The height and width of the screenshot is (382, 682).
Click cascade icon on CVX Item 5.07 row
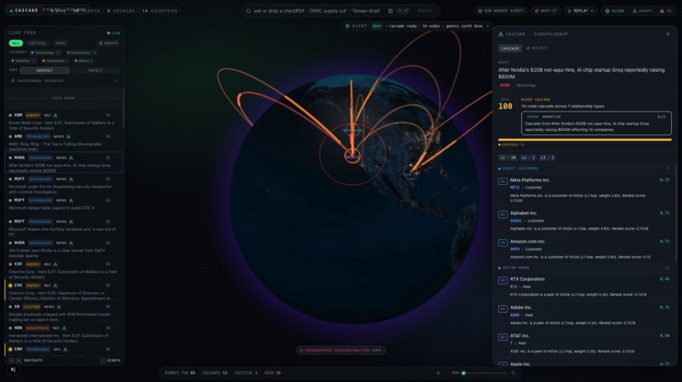pos(55,265)
